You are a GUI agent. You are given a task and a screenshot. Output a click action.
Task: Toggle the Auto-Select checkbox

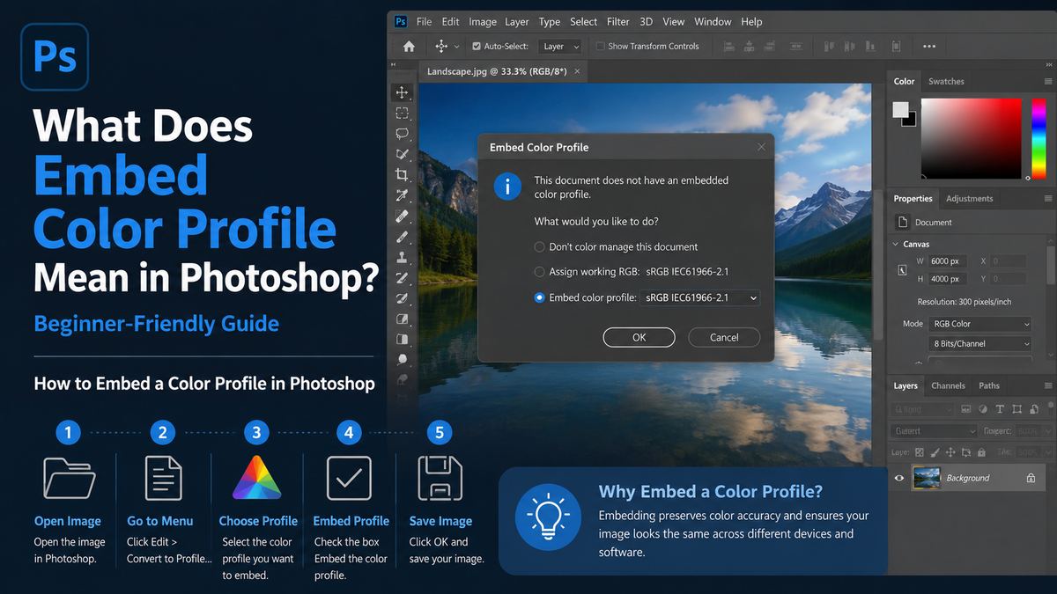(477, 47)
